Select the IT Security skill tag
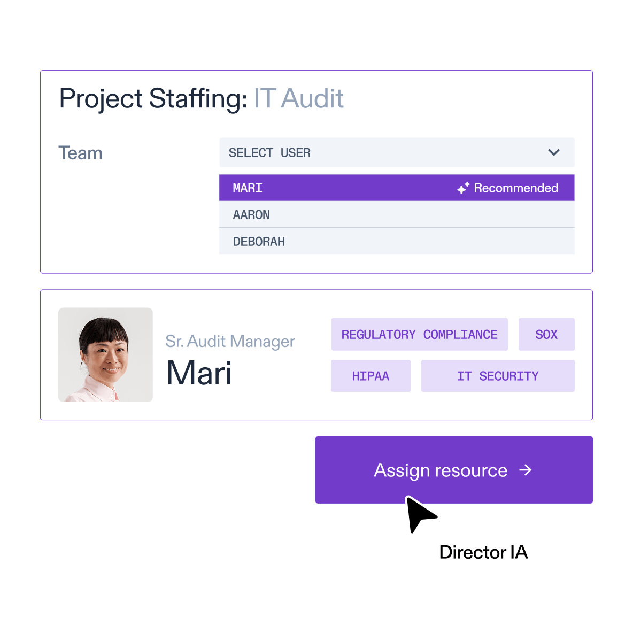This screenshot has width=633, height=633. pos(498,376)
